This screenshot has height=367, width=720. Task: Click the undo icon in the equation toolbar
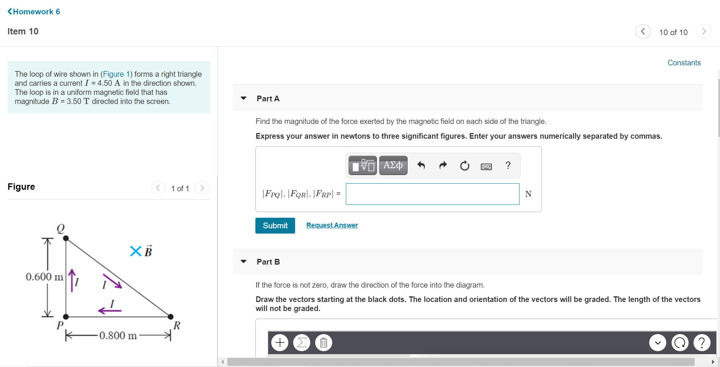tap(421, 166)
